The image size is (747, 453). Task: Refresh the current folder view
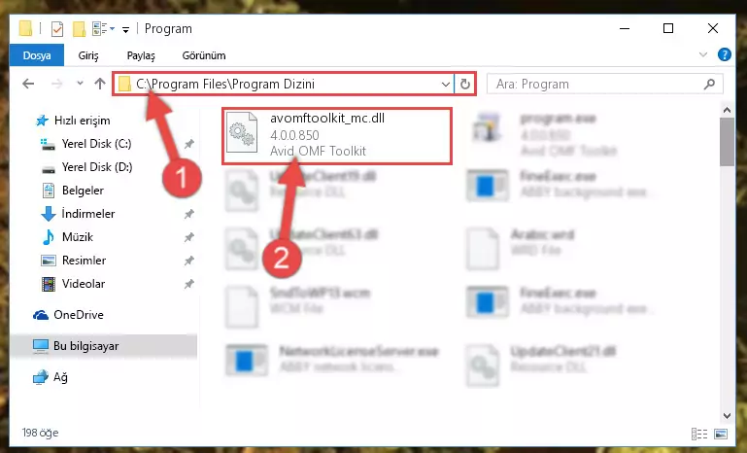[x=465, y=85]
